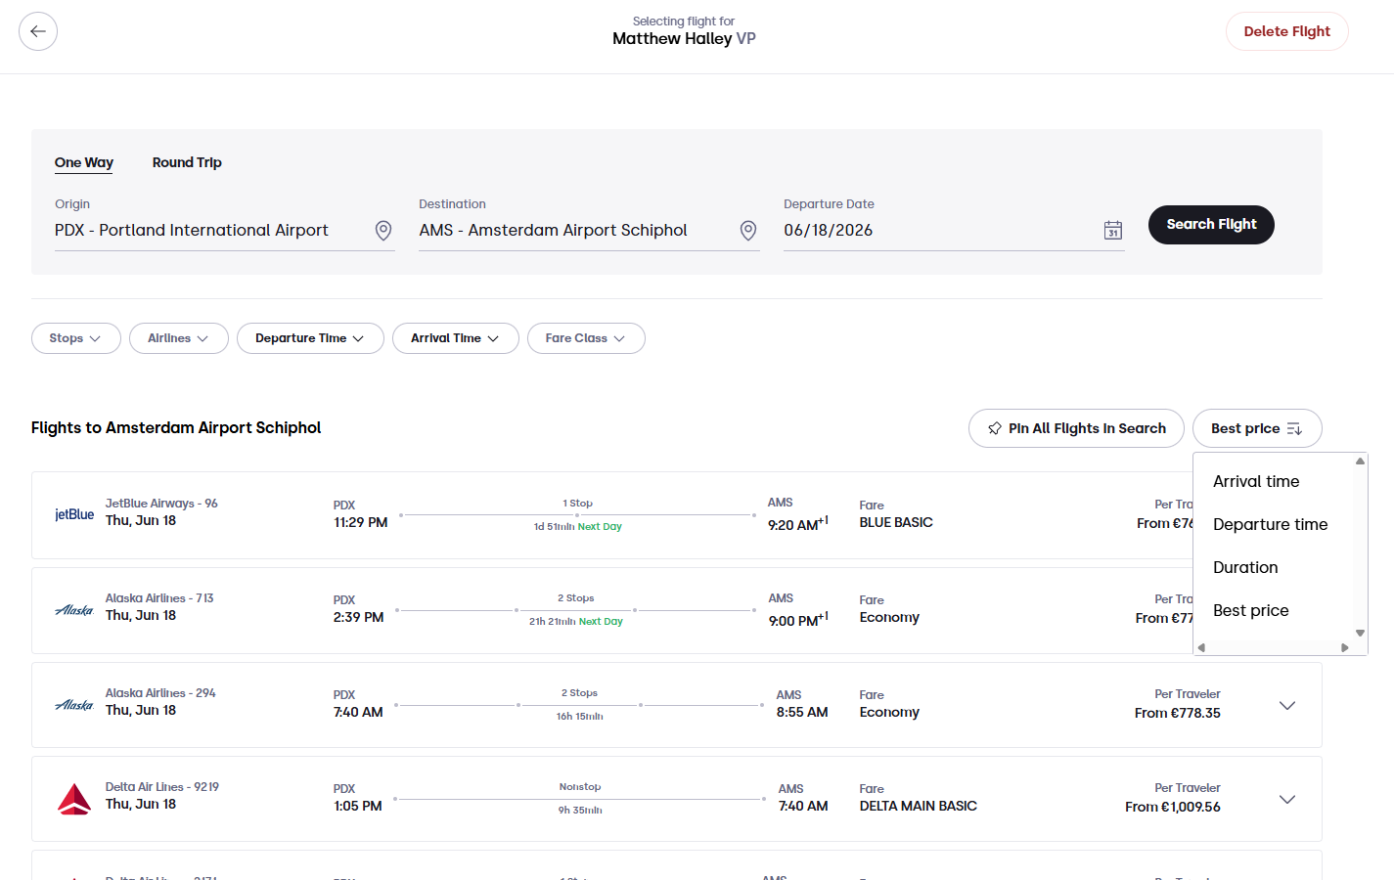The image size is (1394, 880).
Task: Expand the Delta Air Lines 9219 flight details
Action: pyautogui.click(x=1287, y=799)
